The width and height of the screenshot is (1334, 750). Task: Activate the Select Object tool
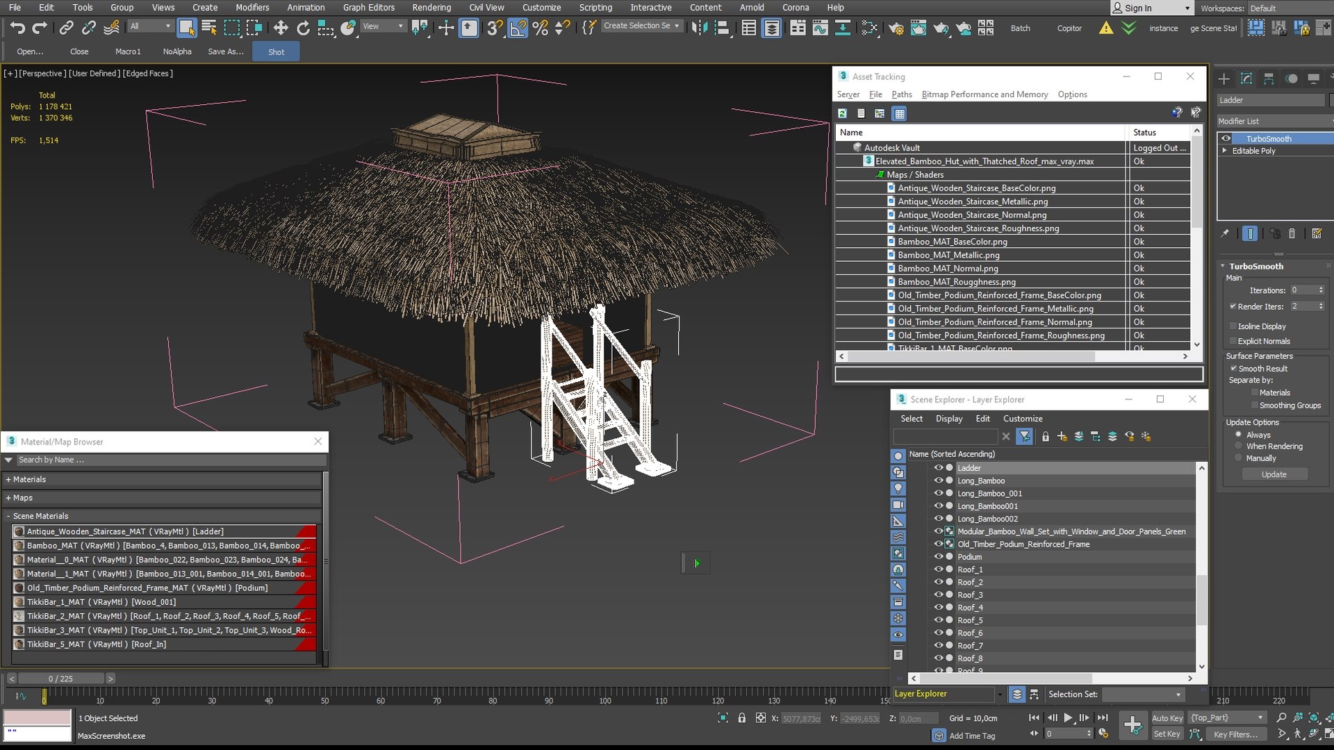click(186, 28)
